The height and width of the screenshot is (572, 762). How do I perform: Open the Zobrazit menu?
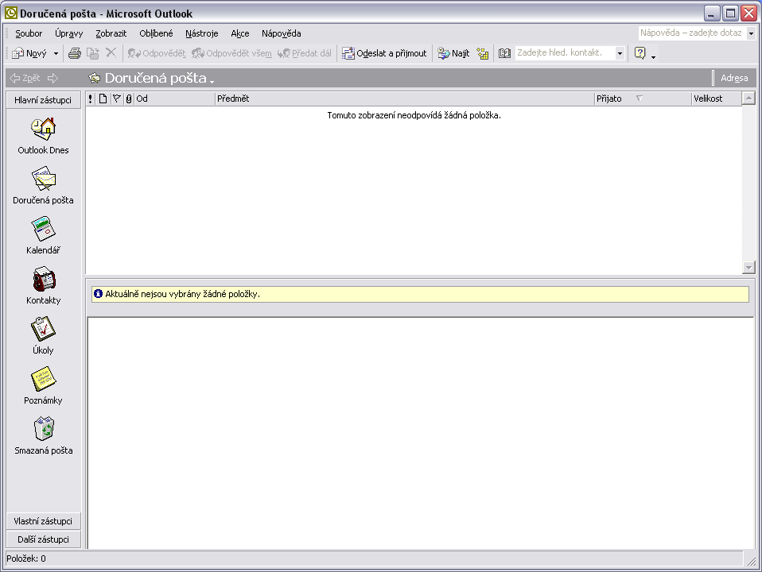(111, 33)
